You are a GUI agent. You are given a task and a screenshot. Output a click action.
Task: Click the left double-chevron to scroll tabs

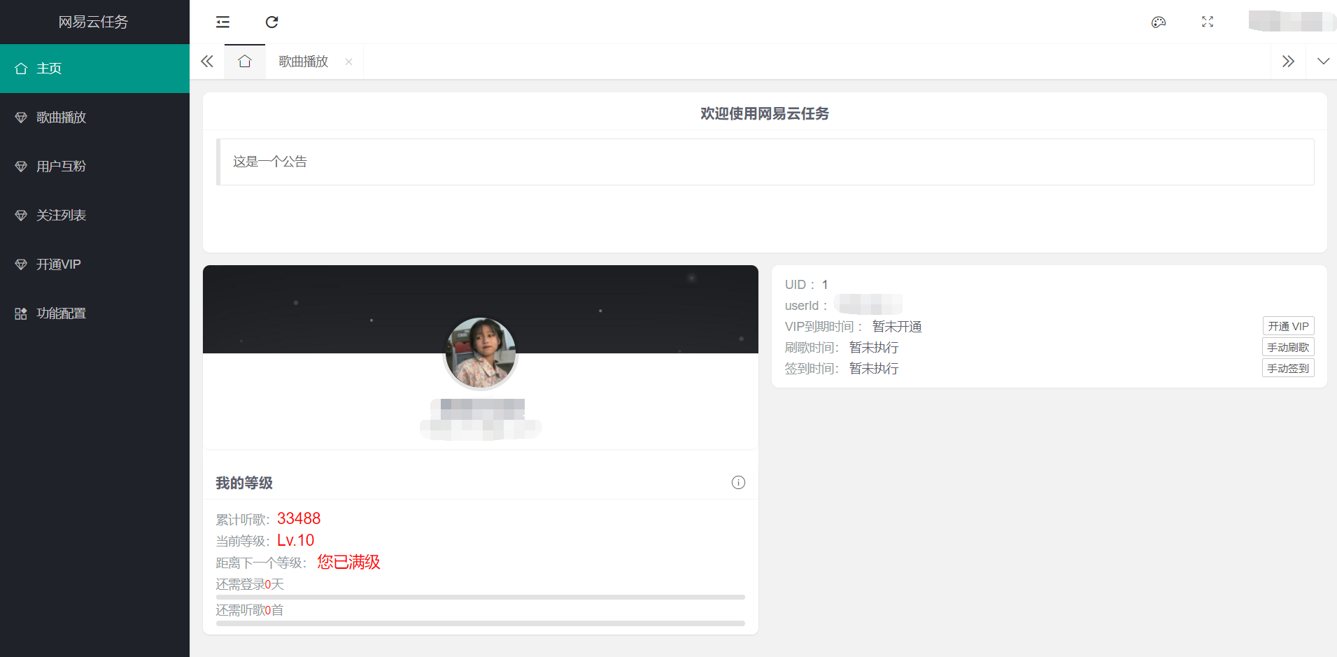(x=207, y=61)
